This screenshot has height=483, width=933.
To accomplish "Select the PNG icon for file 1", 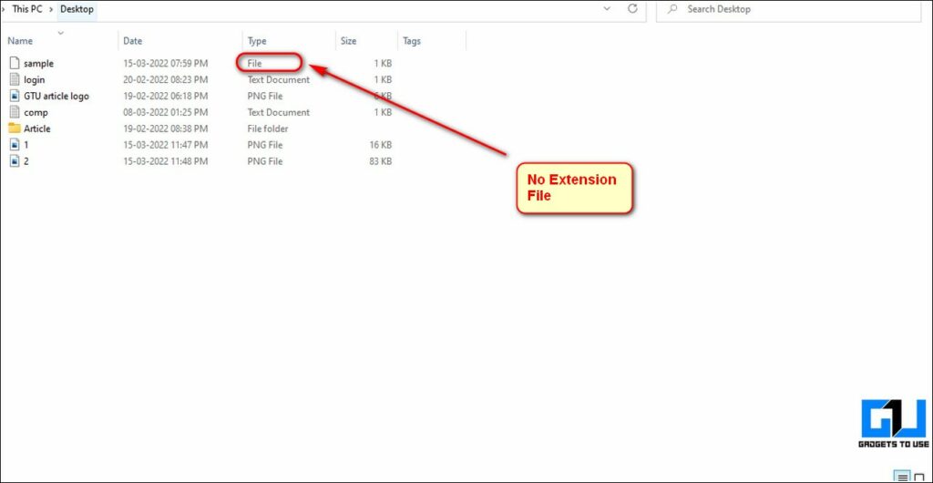I will tap(15, 145).
